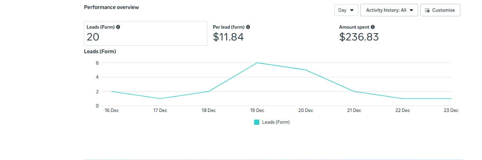
Task: Click the line data point at 22 Dec
Action: (402, 98)
